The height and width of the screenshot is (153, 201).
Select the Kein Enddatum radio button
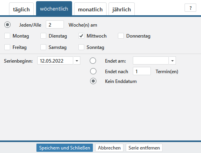click(x=93, y=81)
